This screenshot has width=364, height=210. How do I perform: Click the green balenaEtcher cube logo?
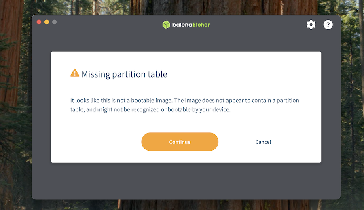point(166,25)
